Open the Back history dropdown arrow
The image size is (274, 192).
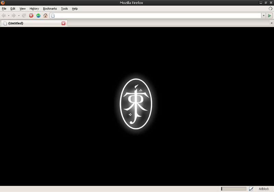(9, 15)
